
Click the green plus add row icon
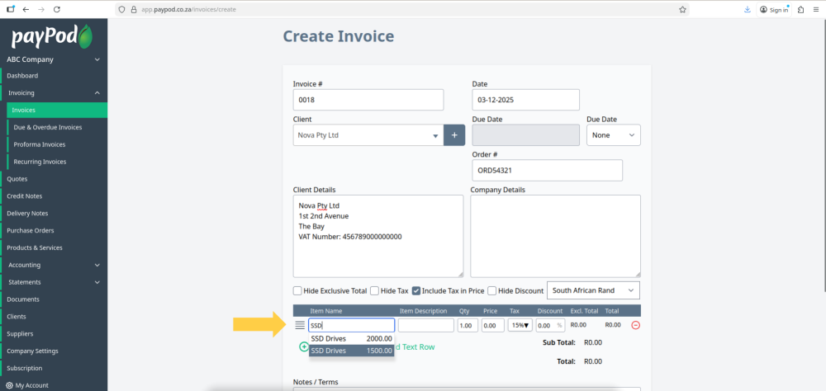[304, 346]
